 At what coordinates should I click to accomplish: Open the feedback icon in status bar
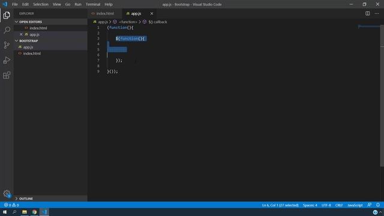(370, 205)
